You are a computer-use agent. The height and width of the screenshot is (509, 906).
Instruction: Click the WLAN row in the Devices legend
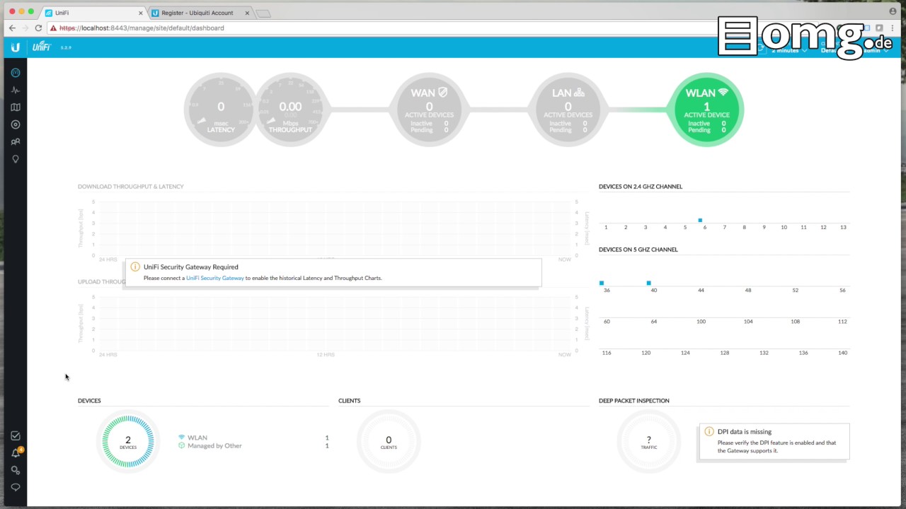point(253,438)
